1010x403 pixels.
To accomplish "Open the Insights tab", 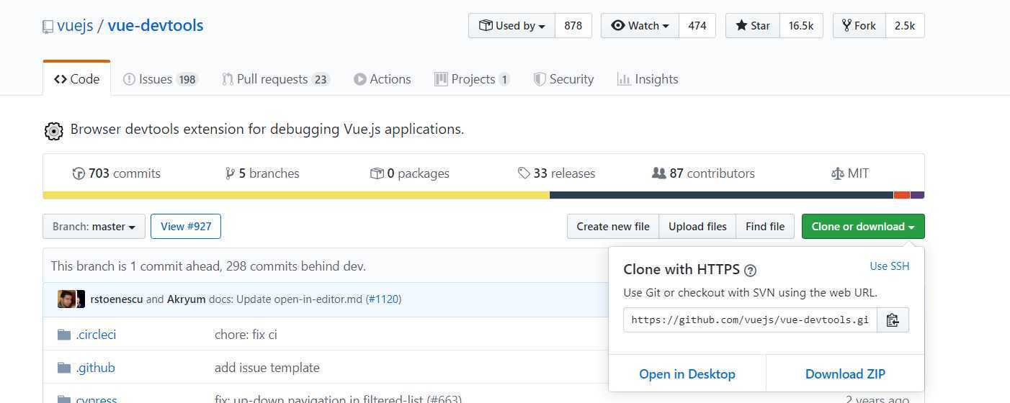I will (648, 79).
